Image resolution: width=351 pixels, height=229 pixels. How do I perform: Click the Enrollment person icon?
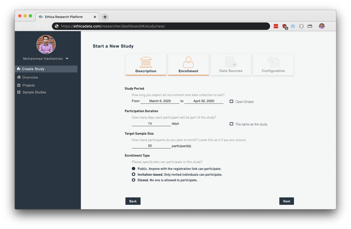188,62
